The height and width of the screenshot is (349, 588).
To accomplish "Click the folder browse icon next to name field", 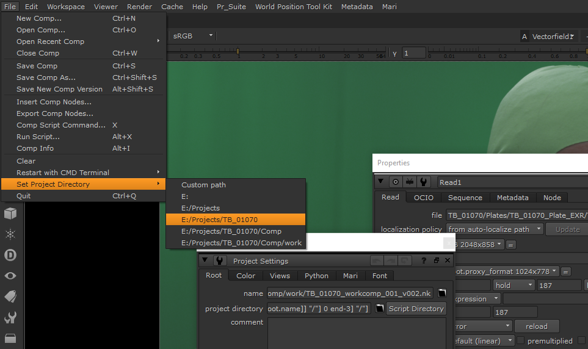I will click(x=441, y=293).
